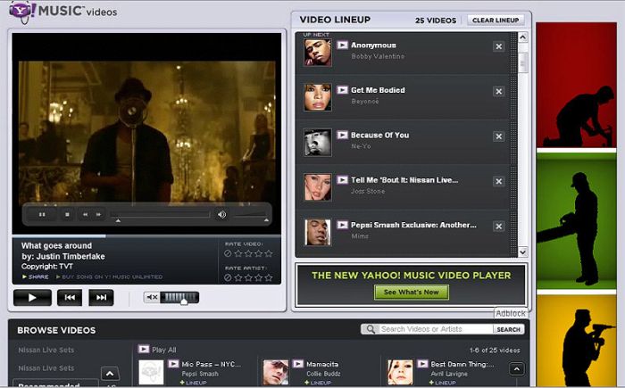Click the stop icon in video overlay
The height and width of the screenshot is (388, 625).
(x=67, y=214)
